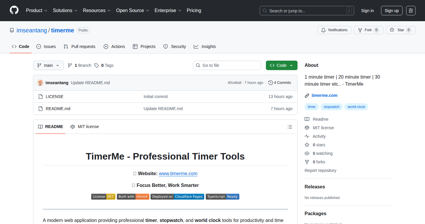Viewport: 425px width, 224px height.
Task: Go to the Pull requests tab
Action: point(80,47)
